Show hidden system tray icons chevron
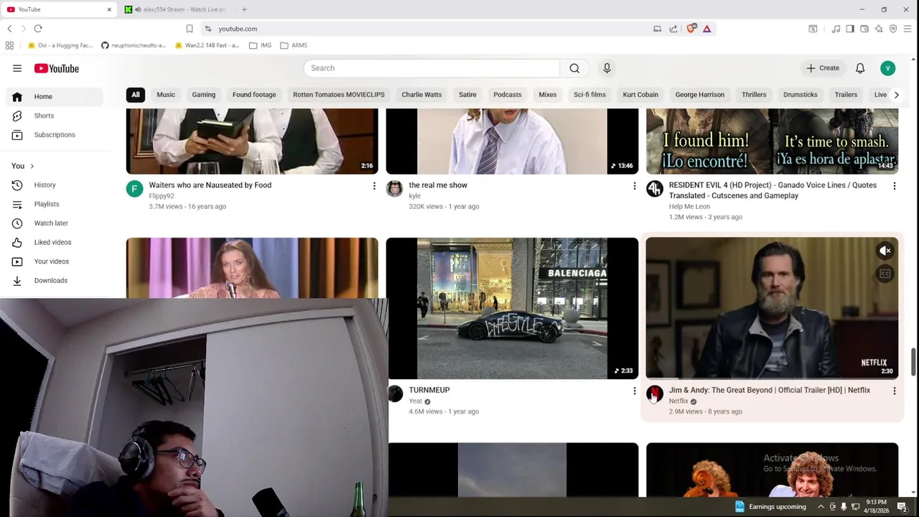The image size is (919, 517). coord(821,507)
